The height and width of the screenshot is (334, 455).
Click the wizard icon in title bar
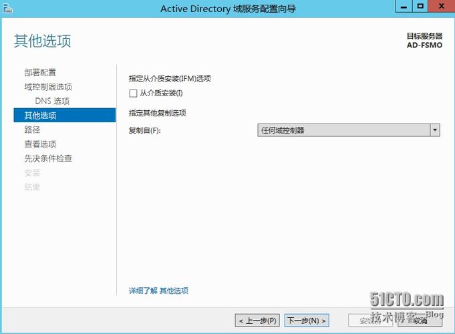7,9
